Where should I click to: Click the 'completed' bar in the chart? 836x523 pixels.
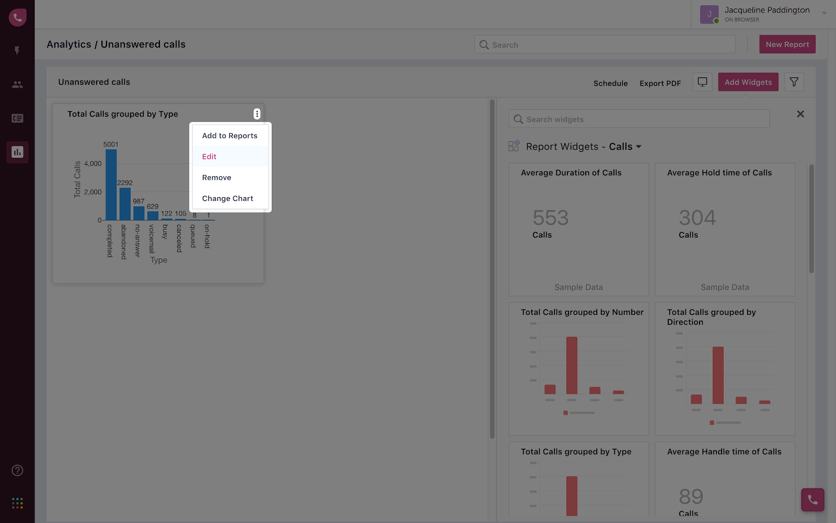tap(111, 185)
